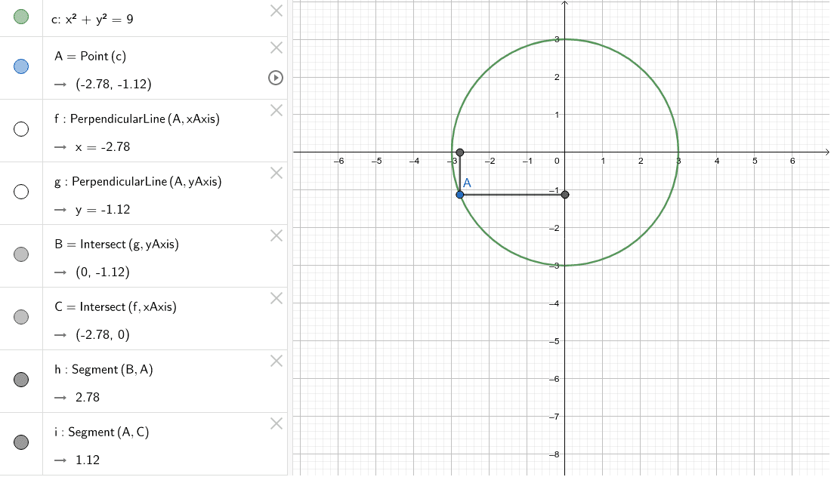Toggle visibility of point C
The width and height of the screenshot is (831, 477).
pos(21,318)
